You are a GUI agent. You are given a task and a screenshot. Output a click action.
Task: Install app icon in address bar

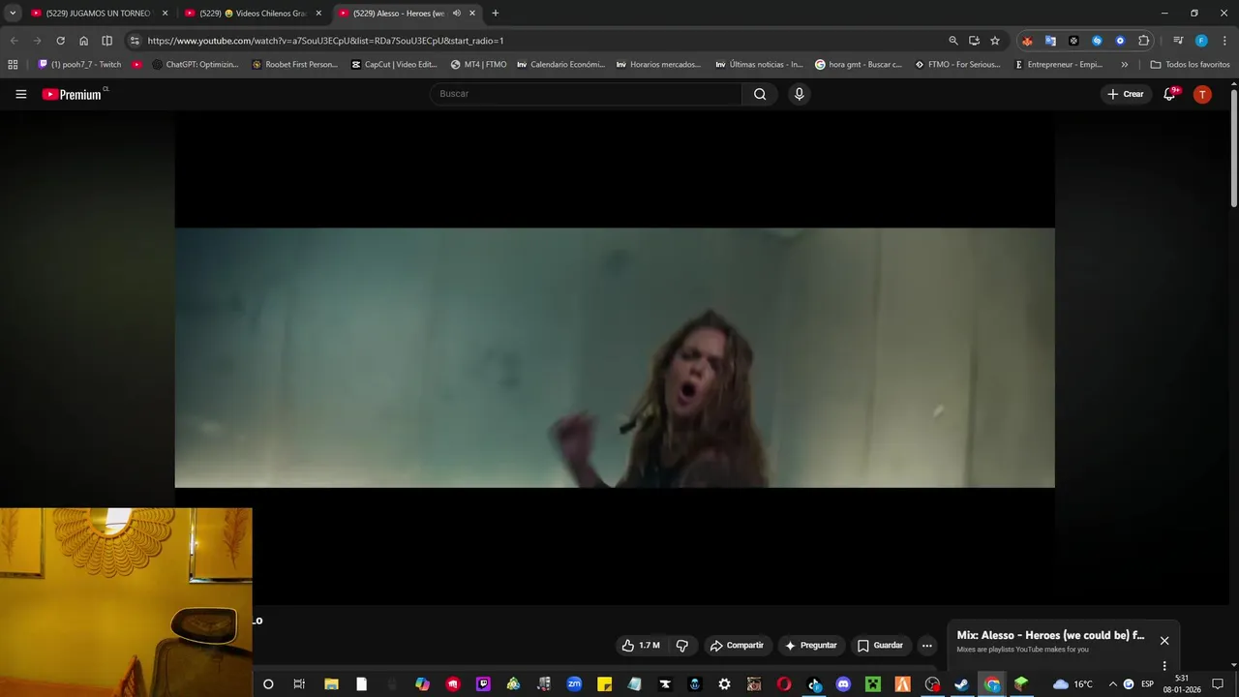(x=974, y=41)
